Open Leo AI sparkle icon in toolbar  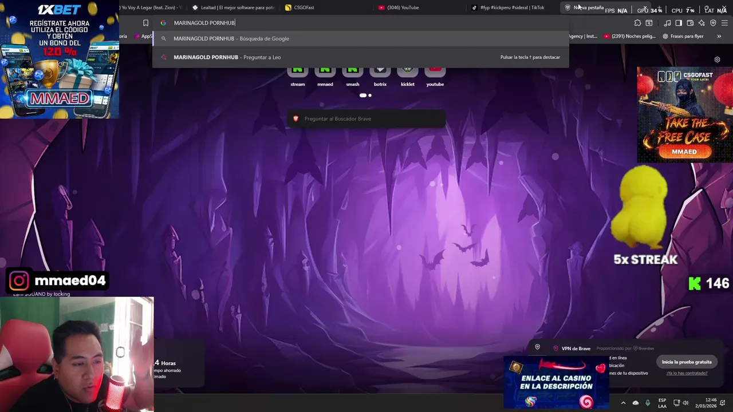(x=702, y=23)
